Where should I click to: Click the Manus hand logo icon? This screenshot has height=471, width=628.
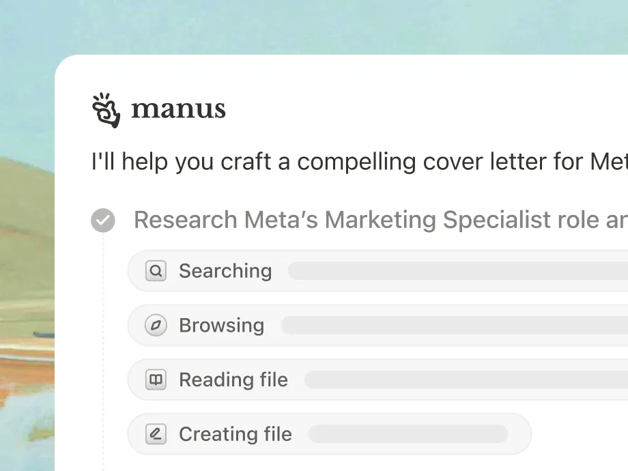(106, 109)
